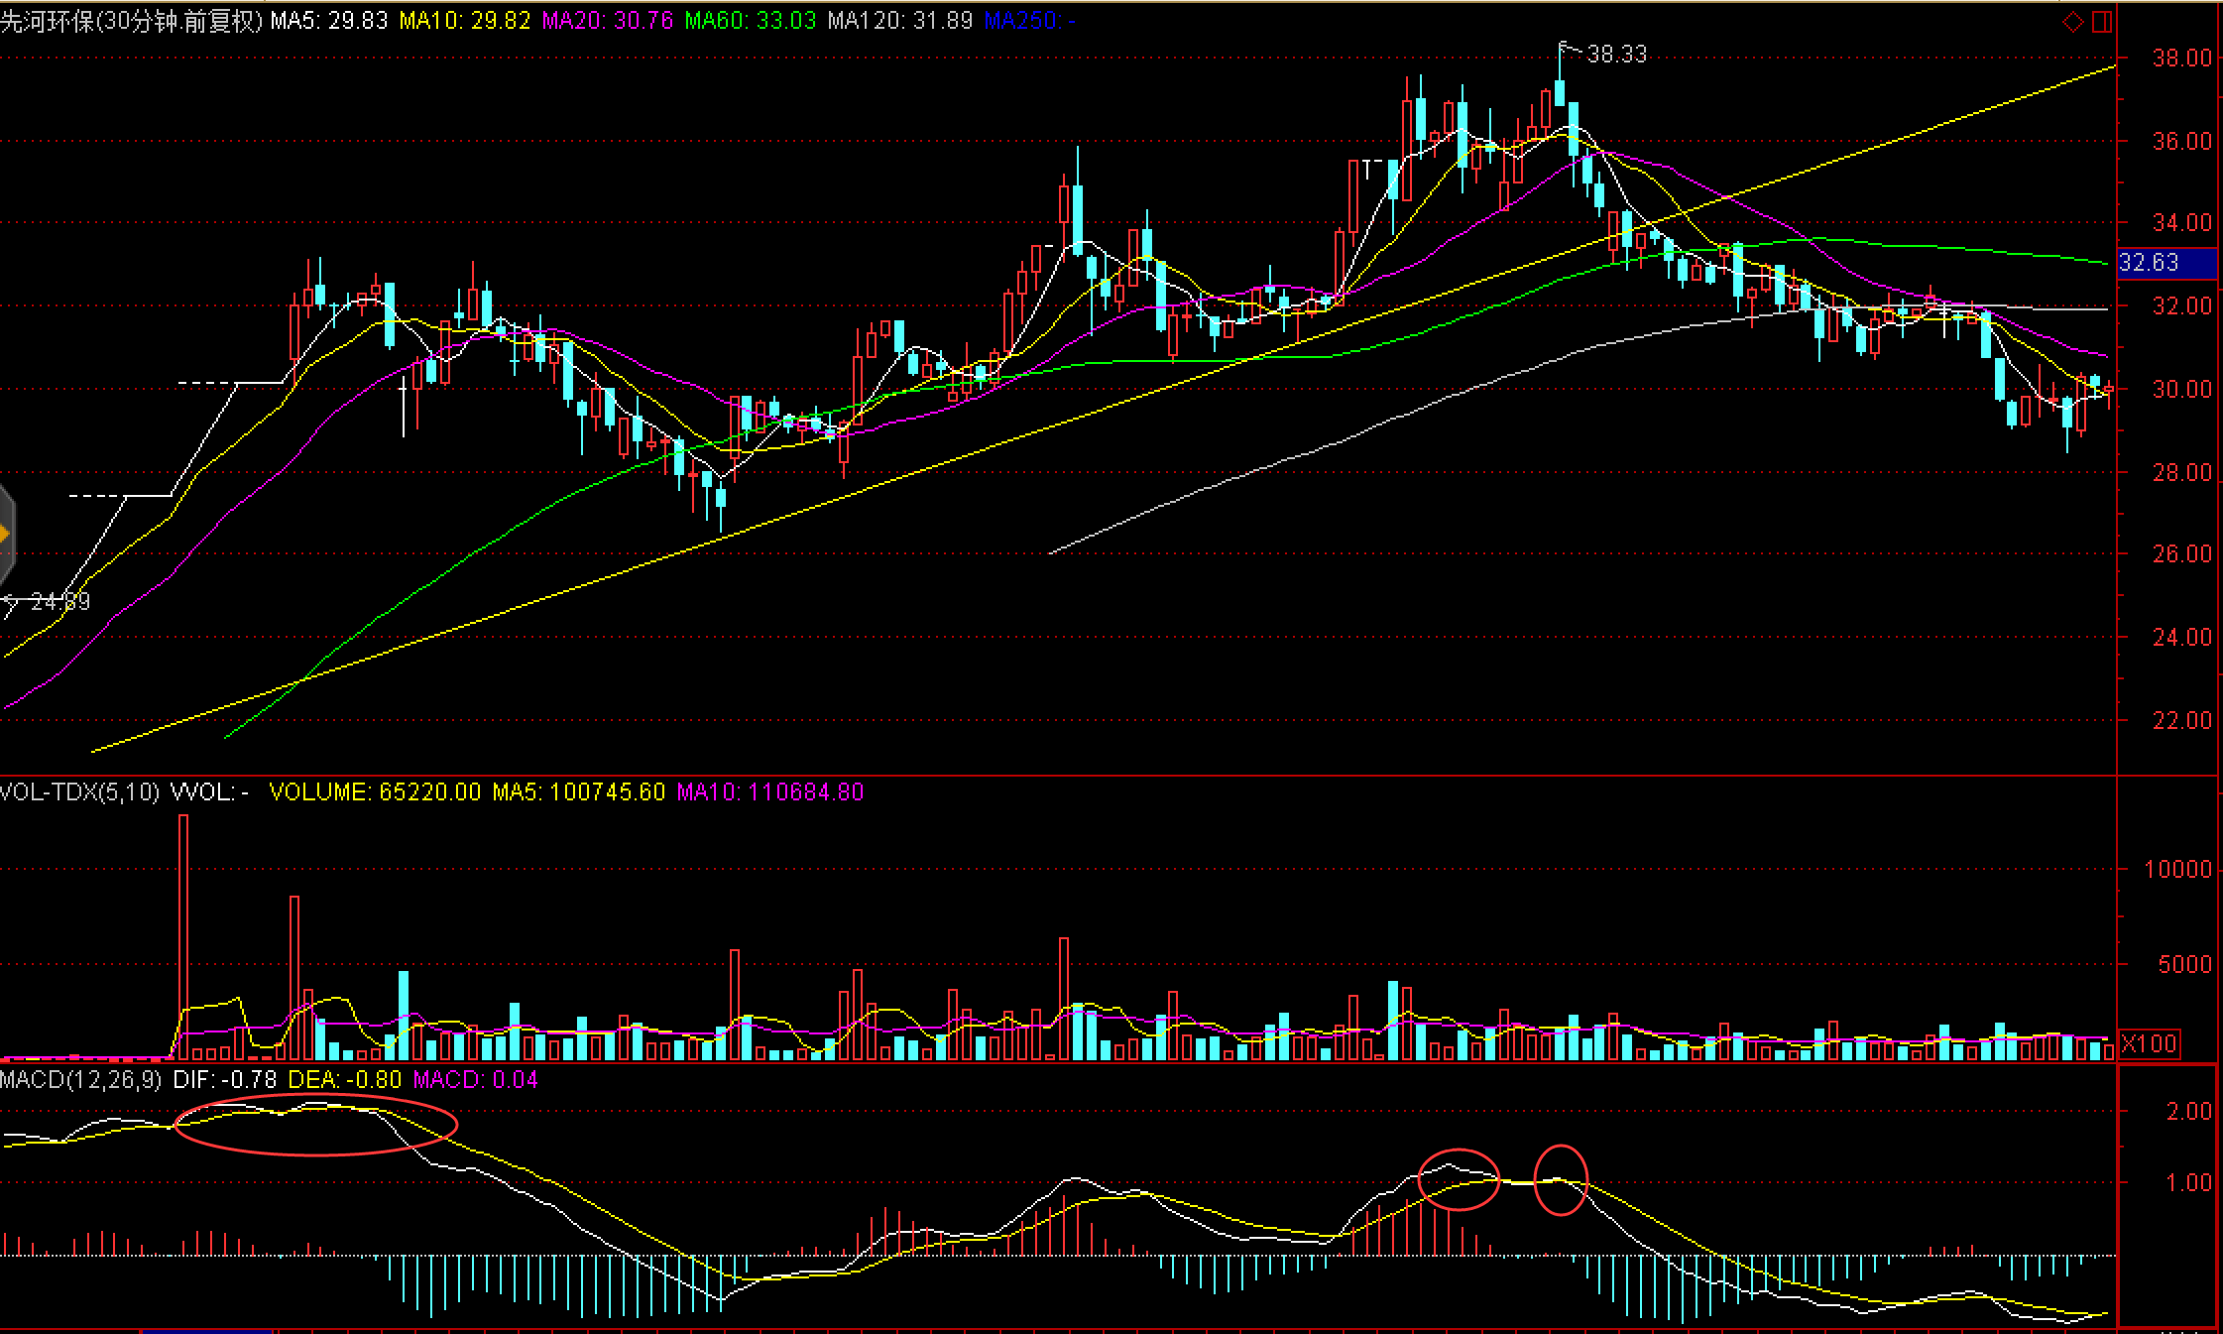Click the blue MA250 indicator label

[1028, 21]
